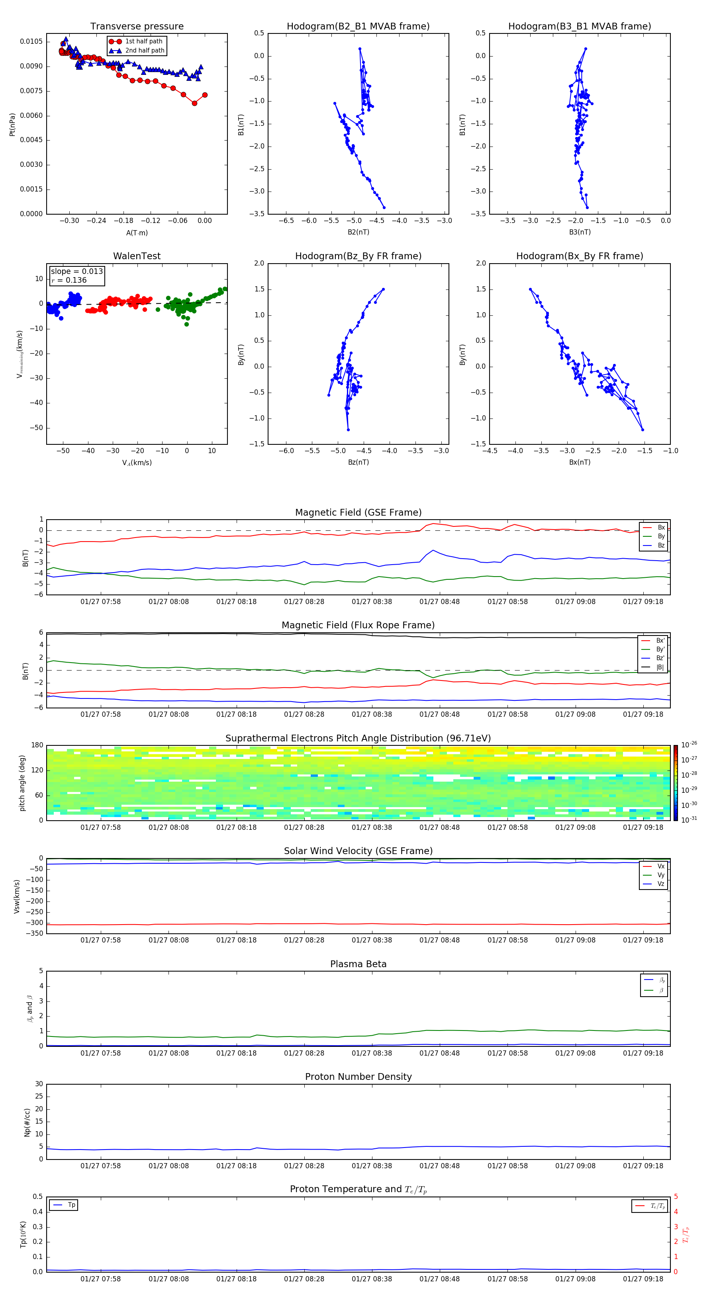This screenshot has width=717, height=1314.
Task: Click 'Proton Temperature and Te/Tp' title
Action: [358, 1189]
